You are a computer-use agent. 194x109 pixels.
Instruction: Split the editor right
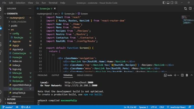click(x=190, y=8)
